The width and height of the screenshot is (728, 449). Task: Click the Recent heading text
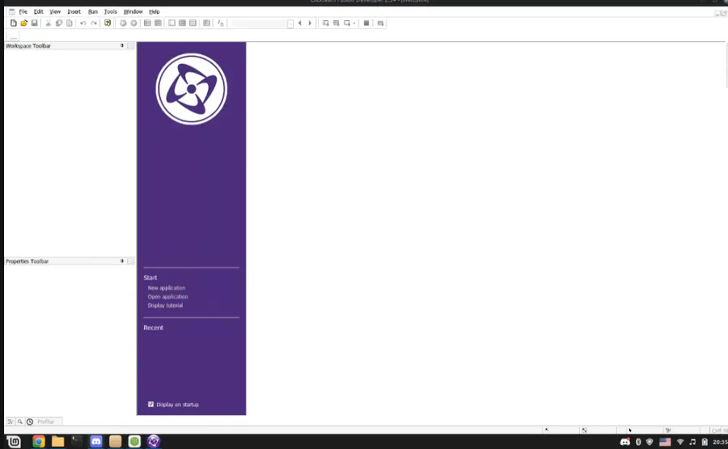(153, 328)
